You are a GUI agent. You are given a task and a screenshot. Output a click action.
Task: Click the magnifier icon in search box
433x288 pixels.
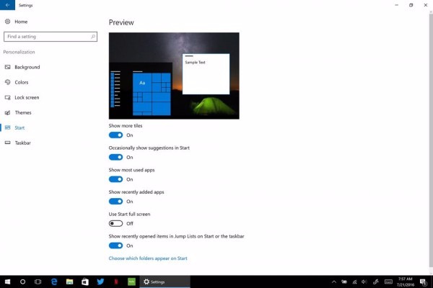coord(91,36)
